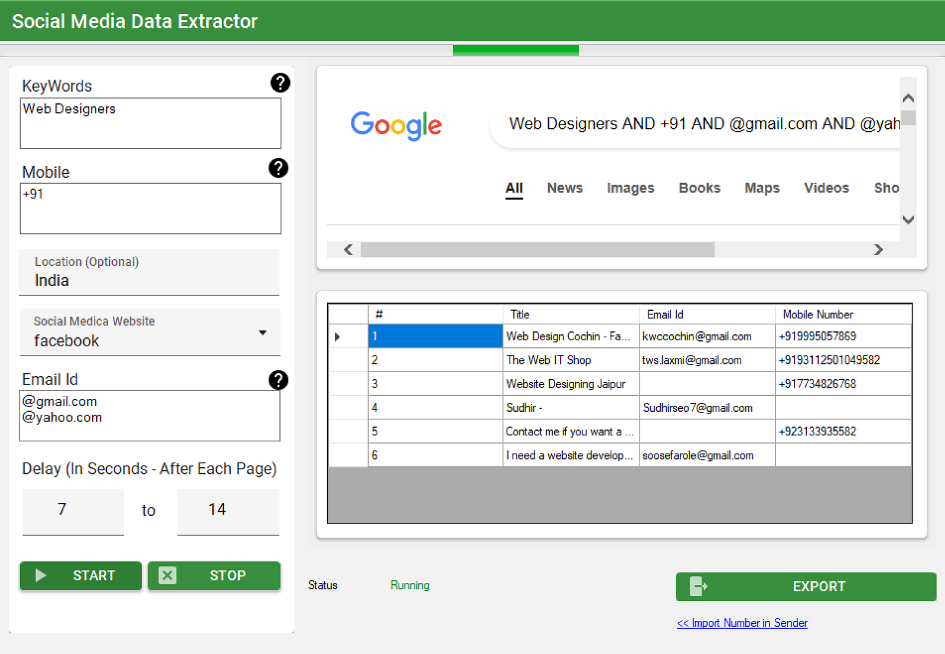Screen dimensions: 945x654
Task: Select the 'Contact me if you want a ...' cell
Action: (571, 431)
